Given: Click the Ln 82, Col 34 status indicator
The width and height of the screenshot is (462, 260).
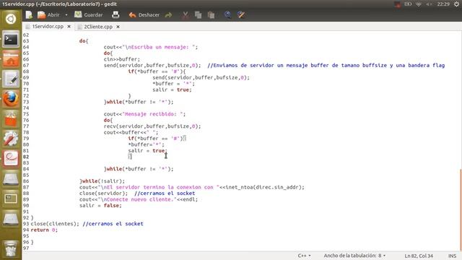Looking at the screenshot, I should pyautogui.click(x=419, y=256).
